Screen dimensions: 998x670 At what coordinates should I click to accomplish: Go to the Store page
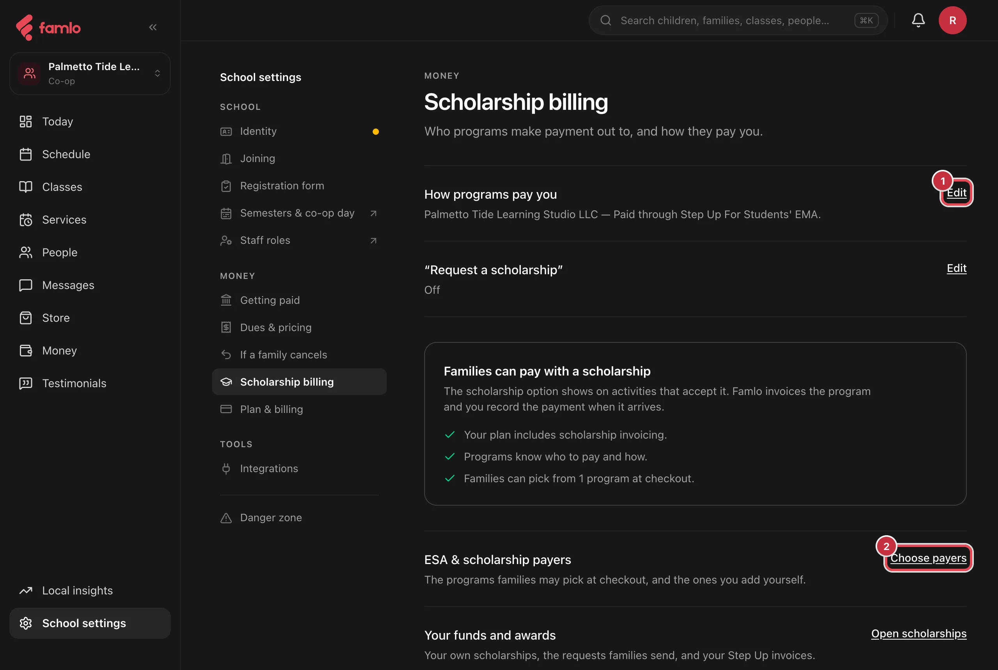click(90, 318)
